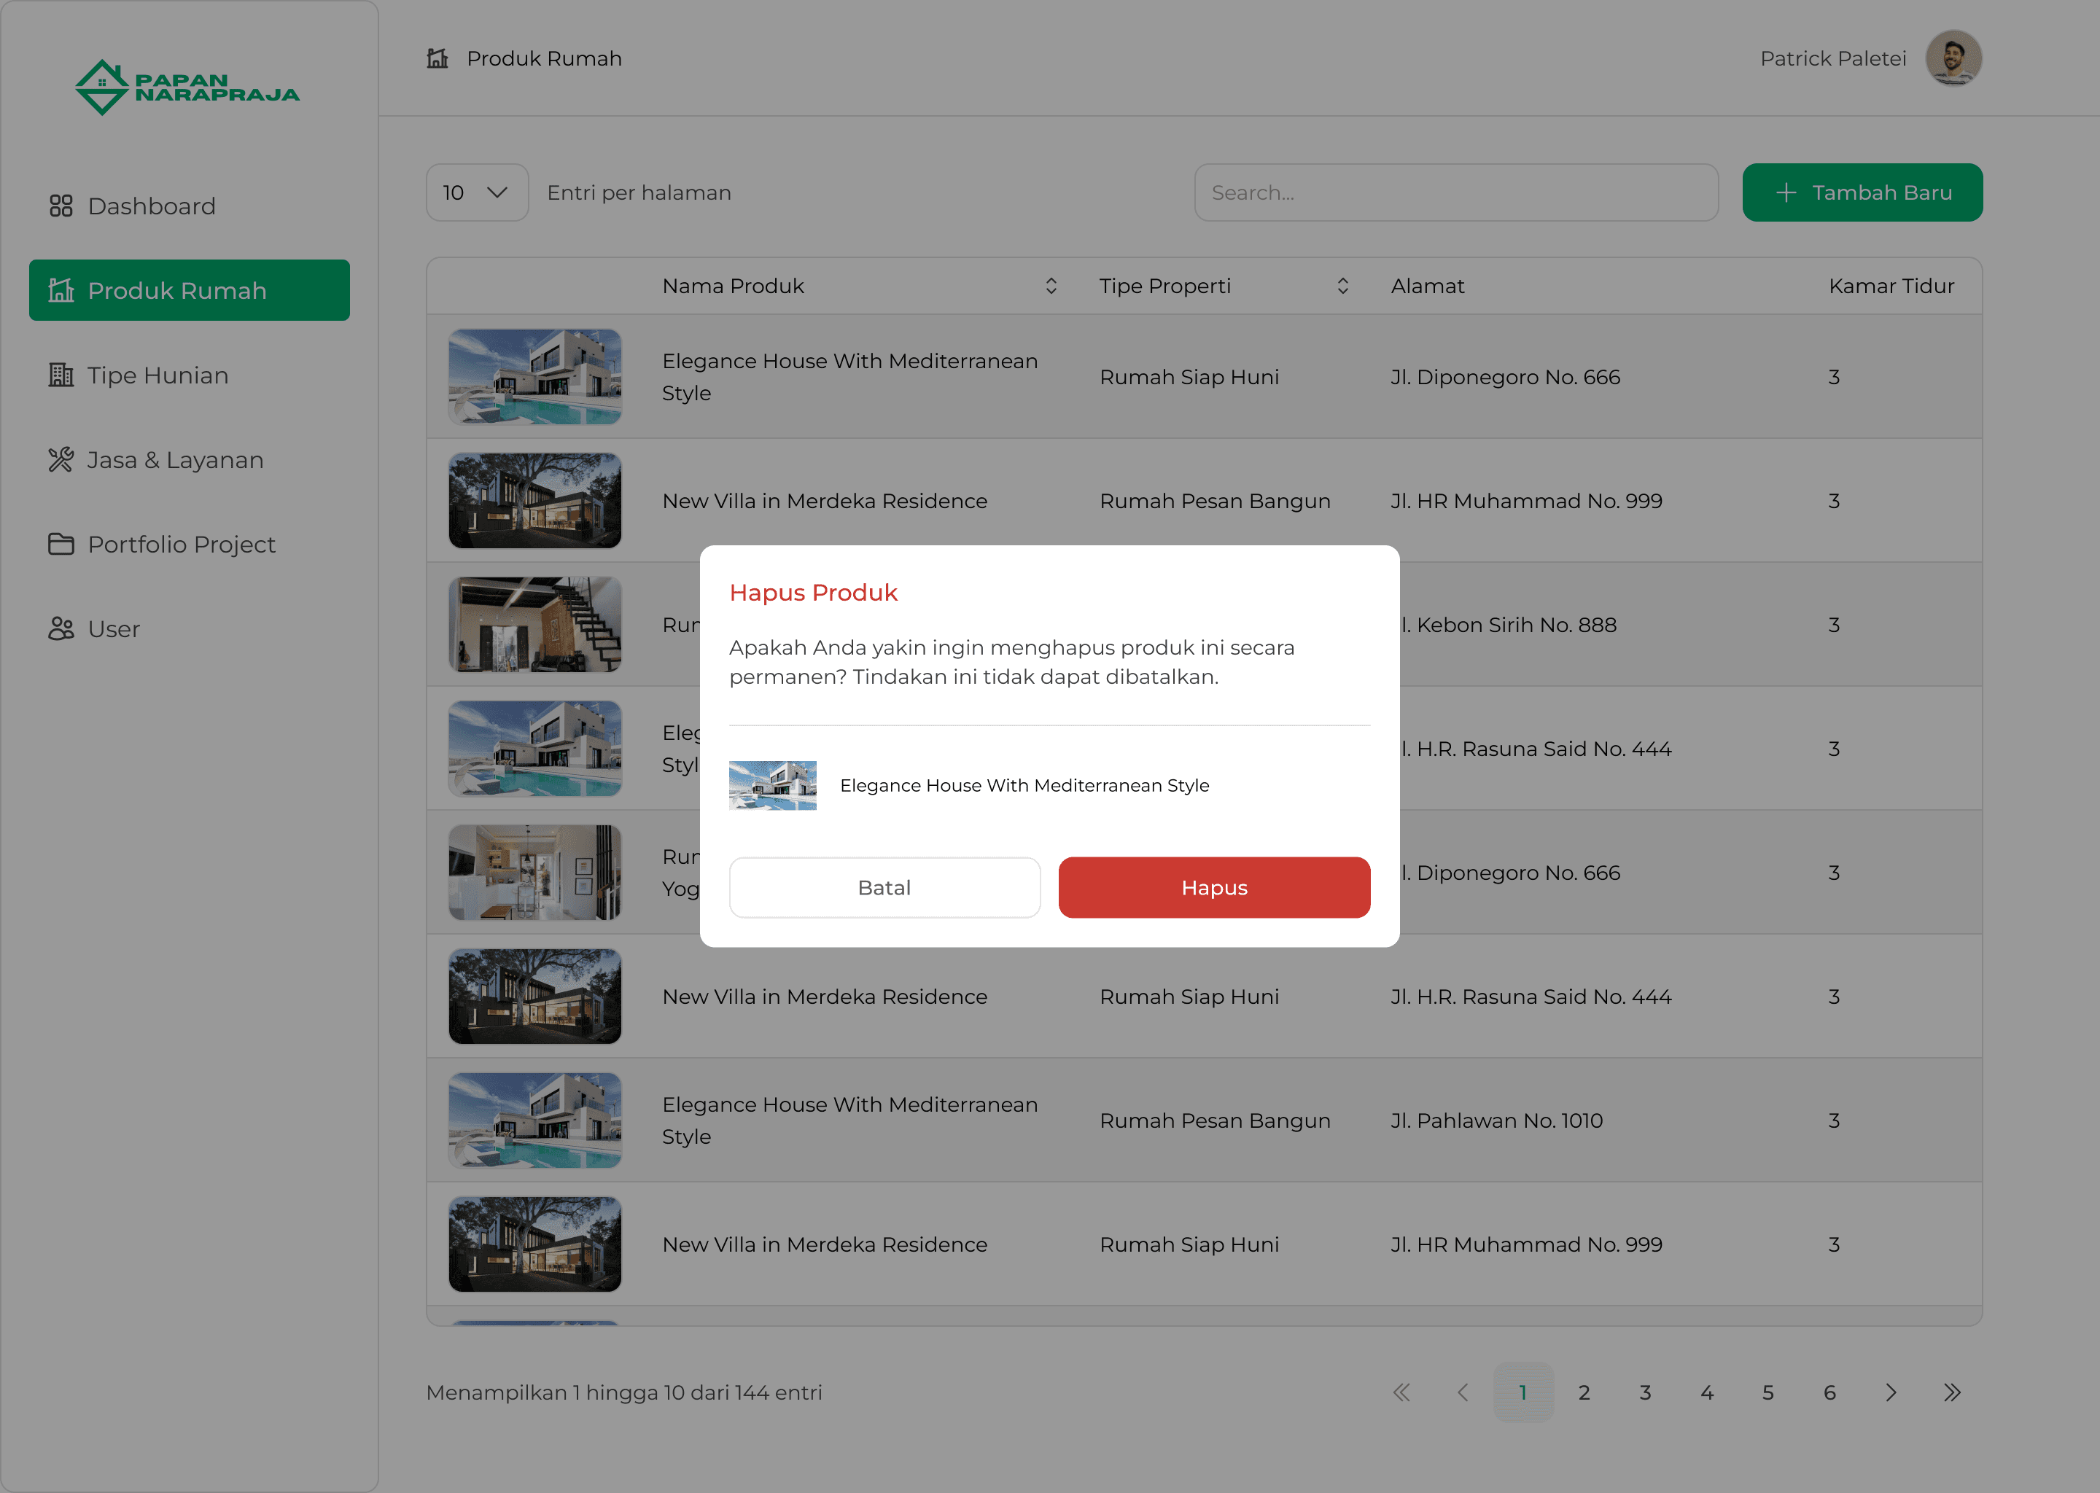Select page 6 in pagination
This screenshot has height=1493, width=2100.
pyautogui.click(x=1829, y=1393)
